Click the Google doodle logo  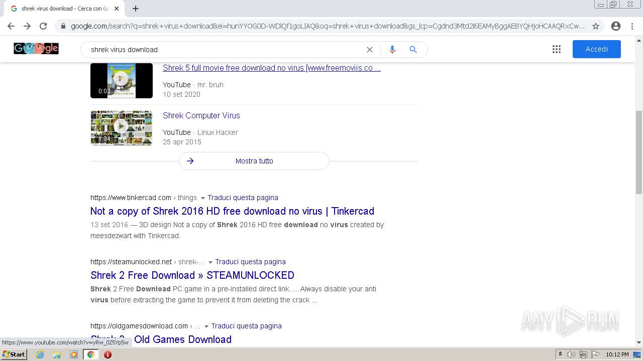(x=36, y=49)
